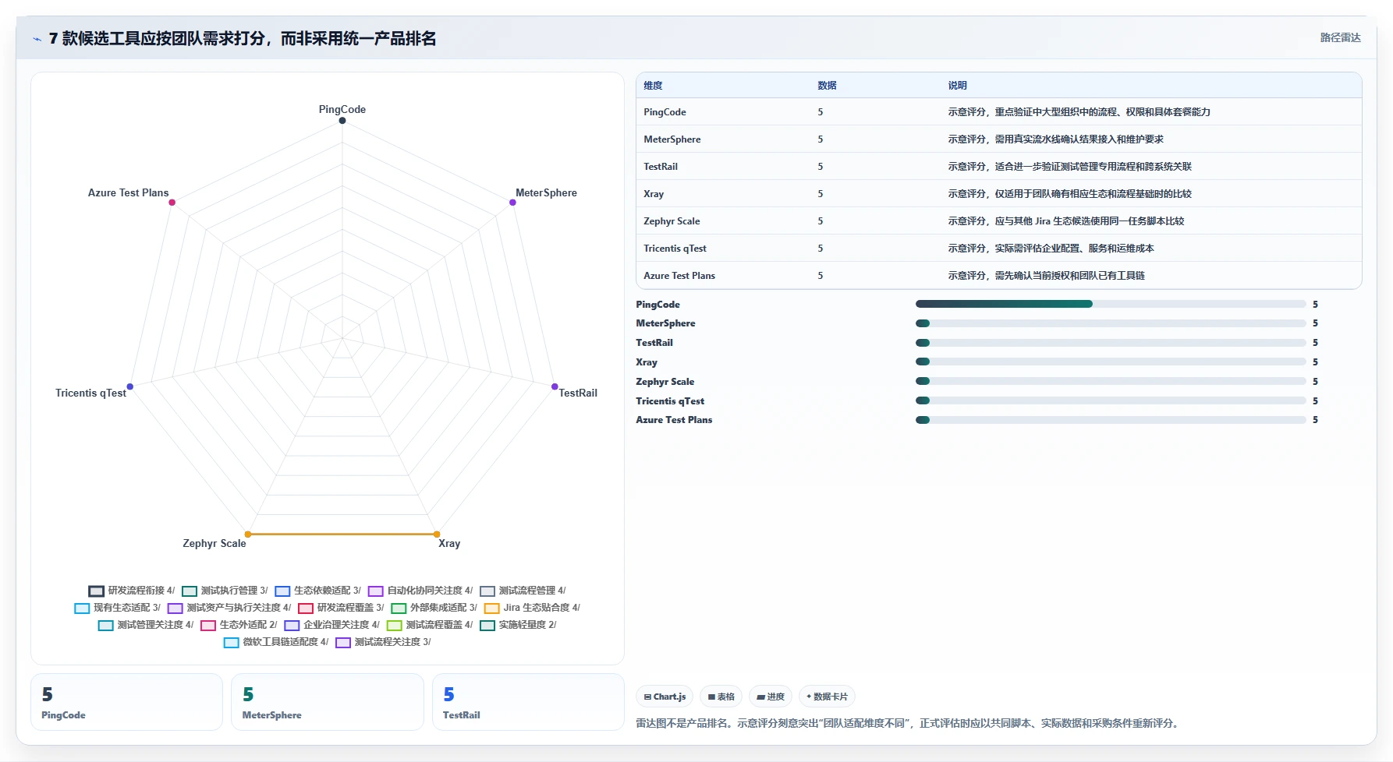Click the TestRail progress bar
1393x762 pixels.
[1111, 343]
